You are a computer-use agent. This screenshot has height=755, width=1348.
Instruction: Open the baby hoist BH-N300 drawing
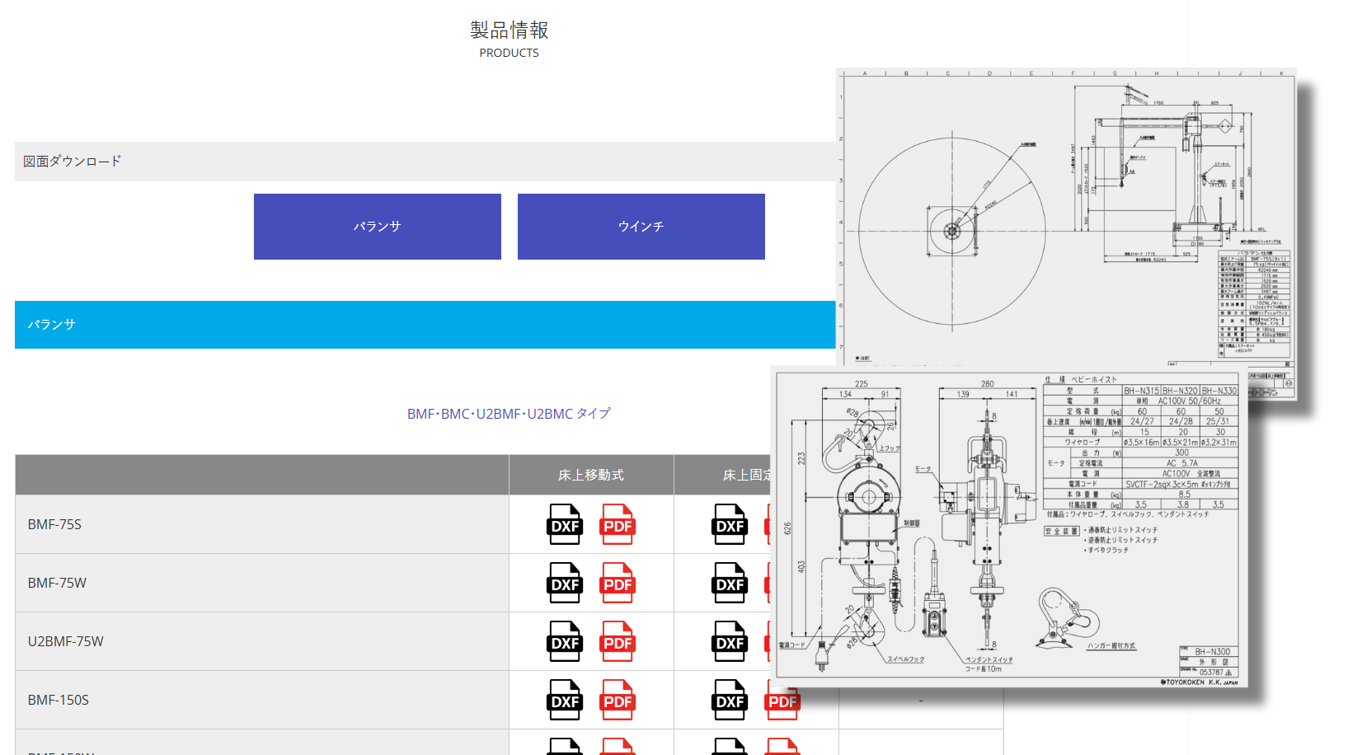click(1008, 528)
